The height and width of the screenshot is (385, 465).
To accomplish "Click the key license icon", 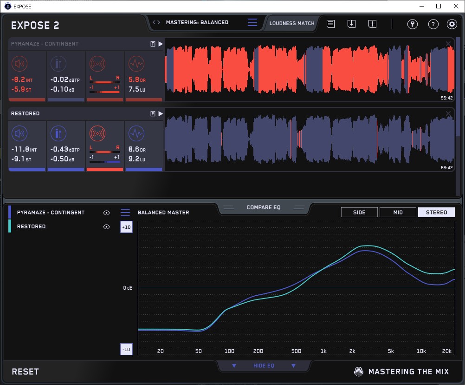I will pos(413,24).
